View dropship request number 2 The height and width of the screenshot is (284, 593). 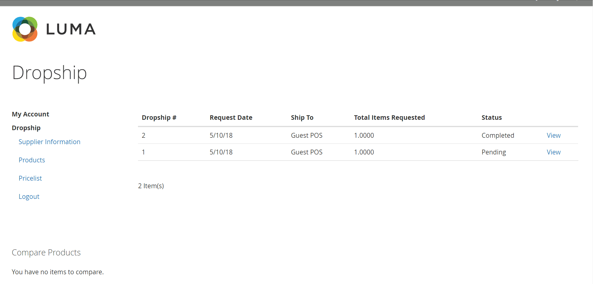[553, 135]
